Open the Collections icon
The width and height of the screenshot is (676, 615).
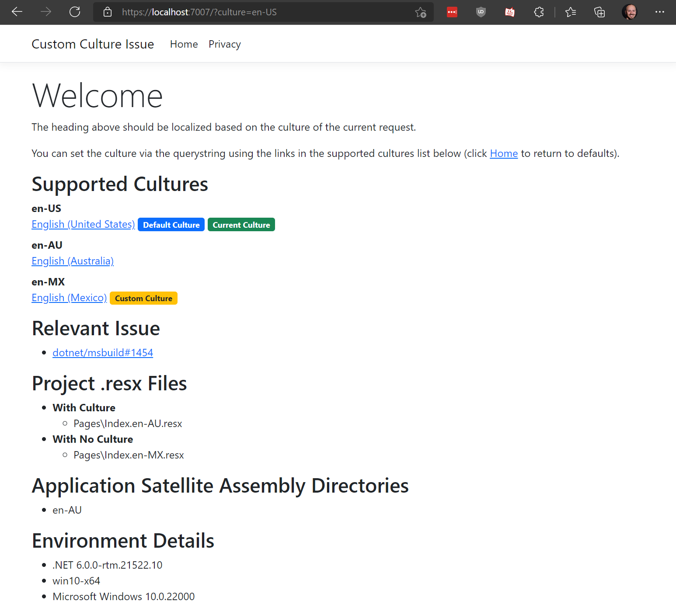click(x=599, y=12)
